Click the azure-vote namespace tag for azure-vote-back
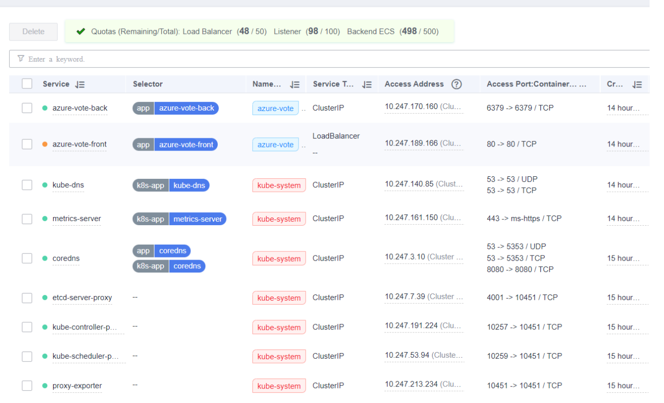The width and height of the screenshot is (664, 403). [275, 108]
